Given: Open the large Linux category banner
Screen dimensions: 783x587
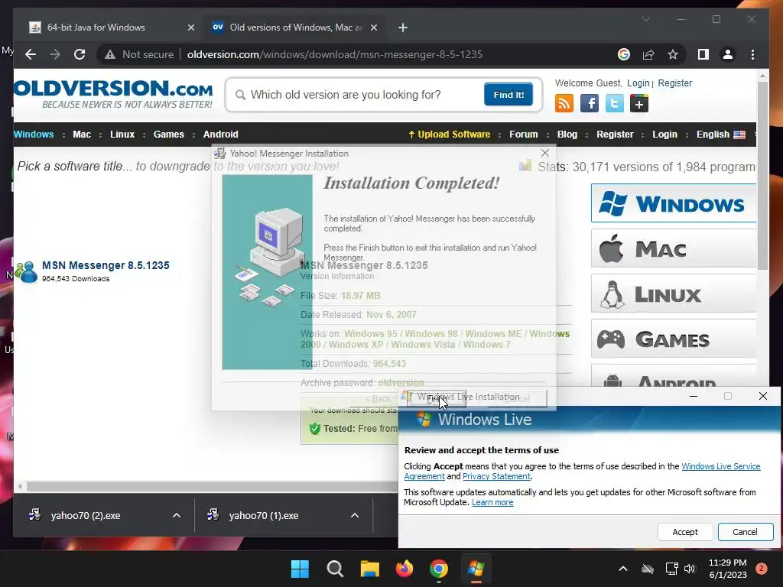Looking at the screenshot, I should click(x=674, y=293).
